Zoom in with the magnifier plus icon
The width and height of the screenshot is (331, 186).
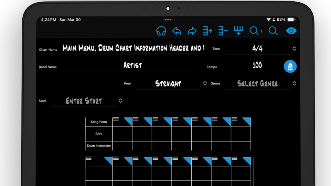pyautogui.click(x=256, y=31)
